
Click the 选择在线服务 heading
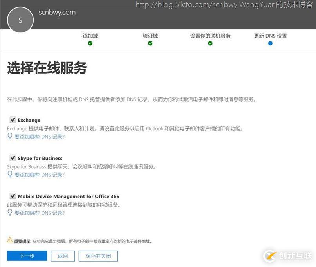[x=47, y=68]
